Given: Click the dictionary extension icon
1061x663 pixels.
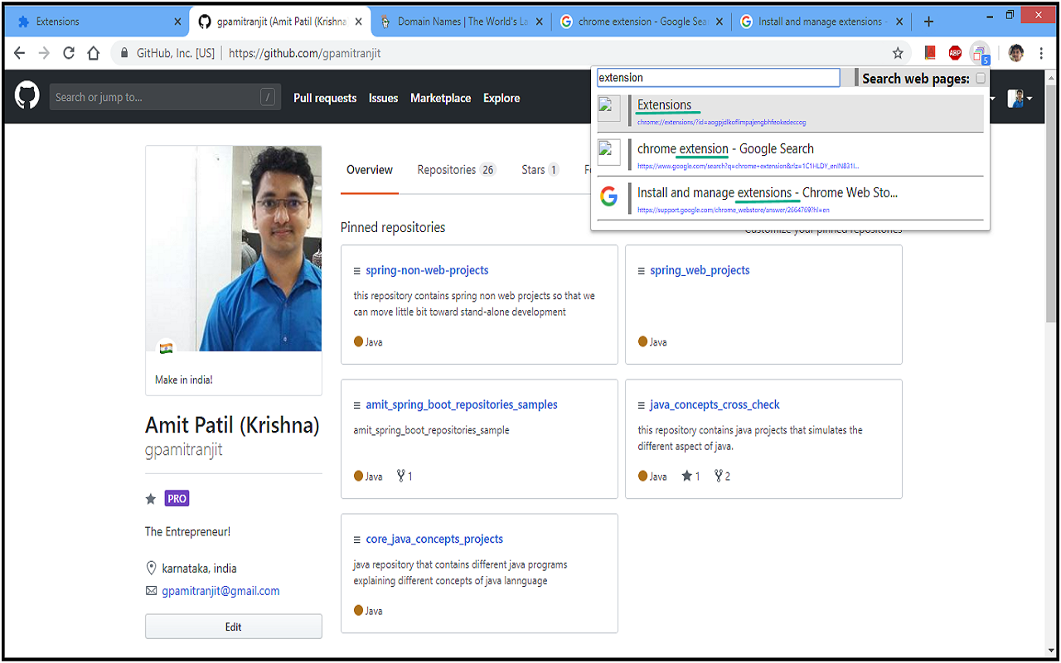Looking at the screenshot, I should click(x=929, y=52).
